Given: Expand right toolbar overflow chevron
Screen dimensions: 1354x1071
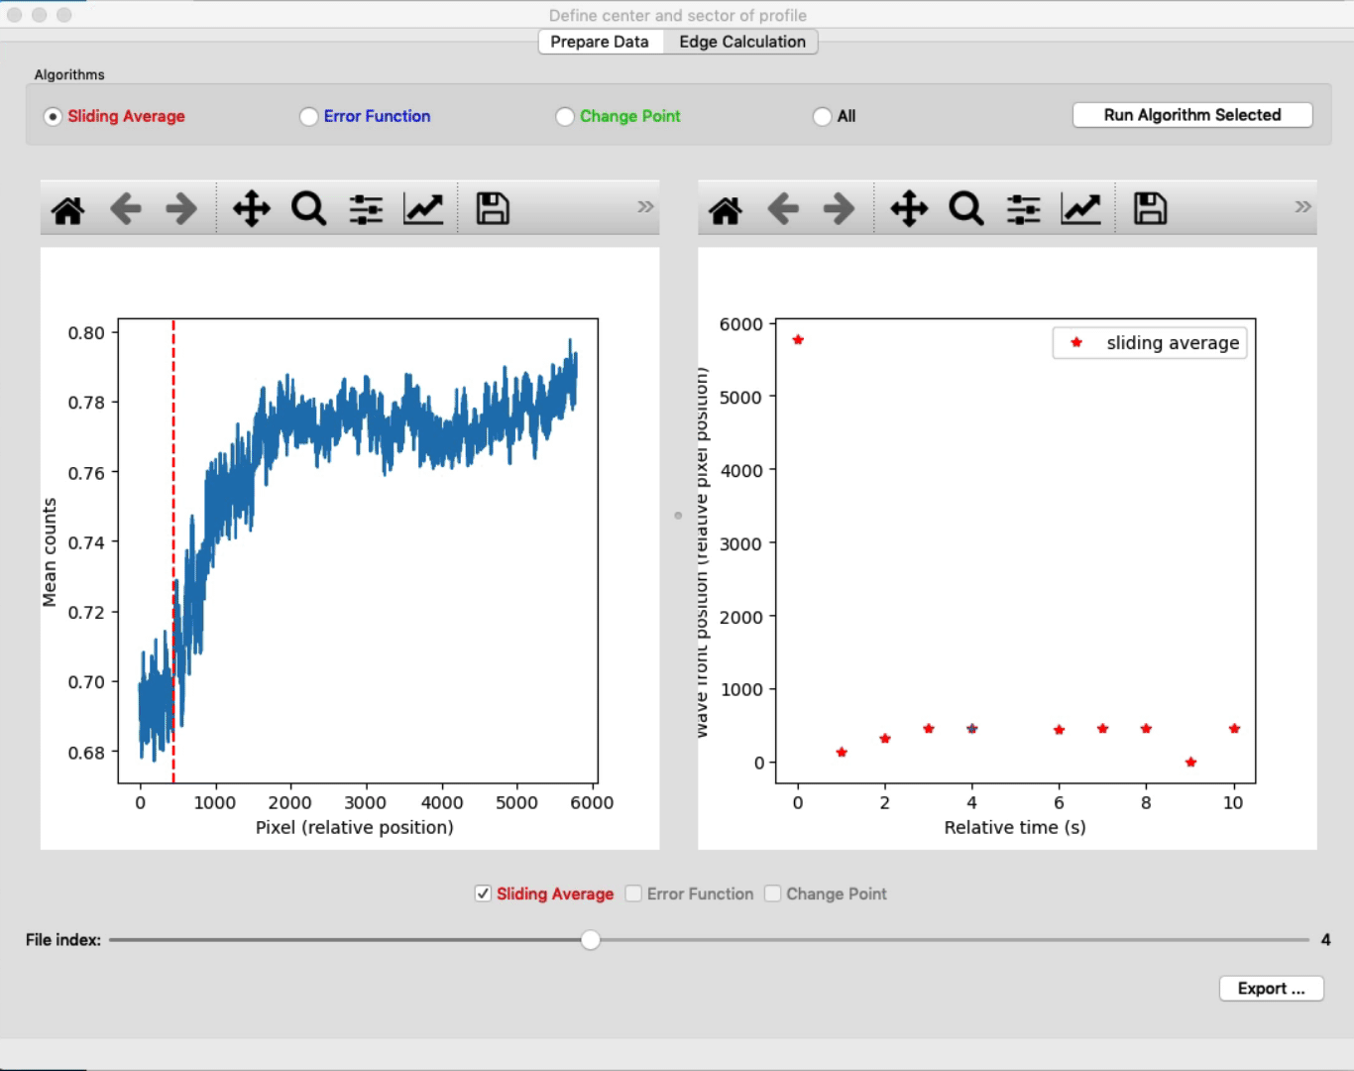Looking at the screenshot, I should point(1302,207).
